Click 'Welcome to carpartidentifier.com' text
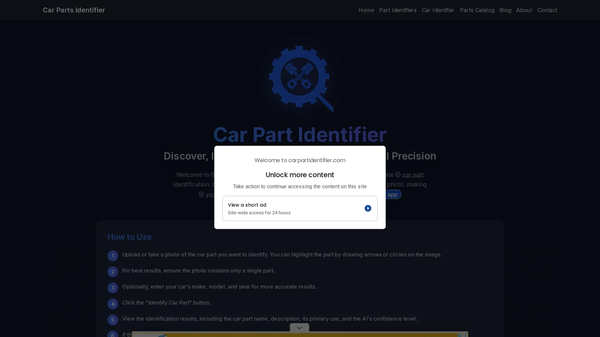The height and width of the screenshot is (337, 600). point(300,160)
